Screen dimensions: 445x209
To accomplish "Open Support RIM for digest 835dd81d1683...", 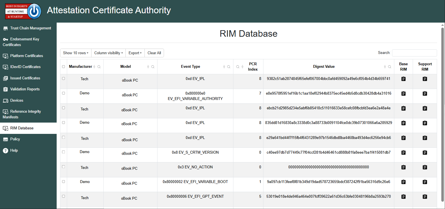I will coord(425,123).
